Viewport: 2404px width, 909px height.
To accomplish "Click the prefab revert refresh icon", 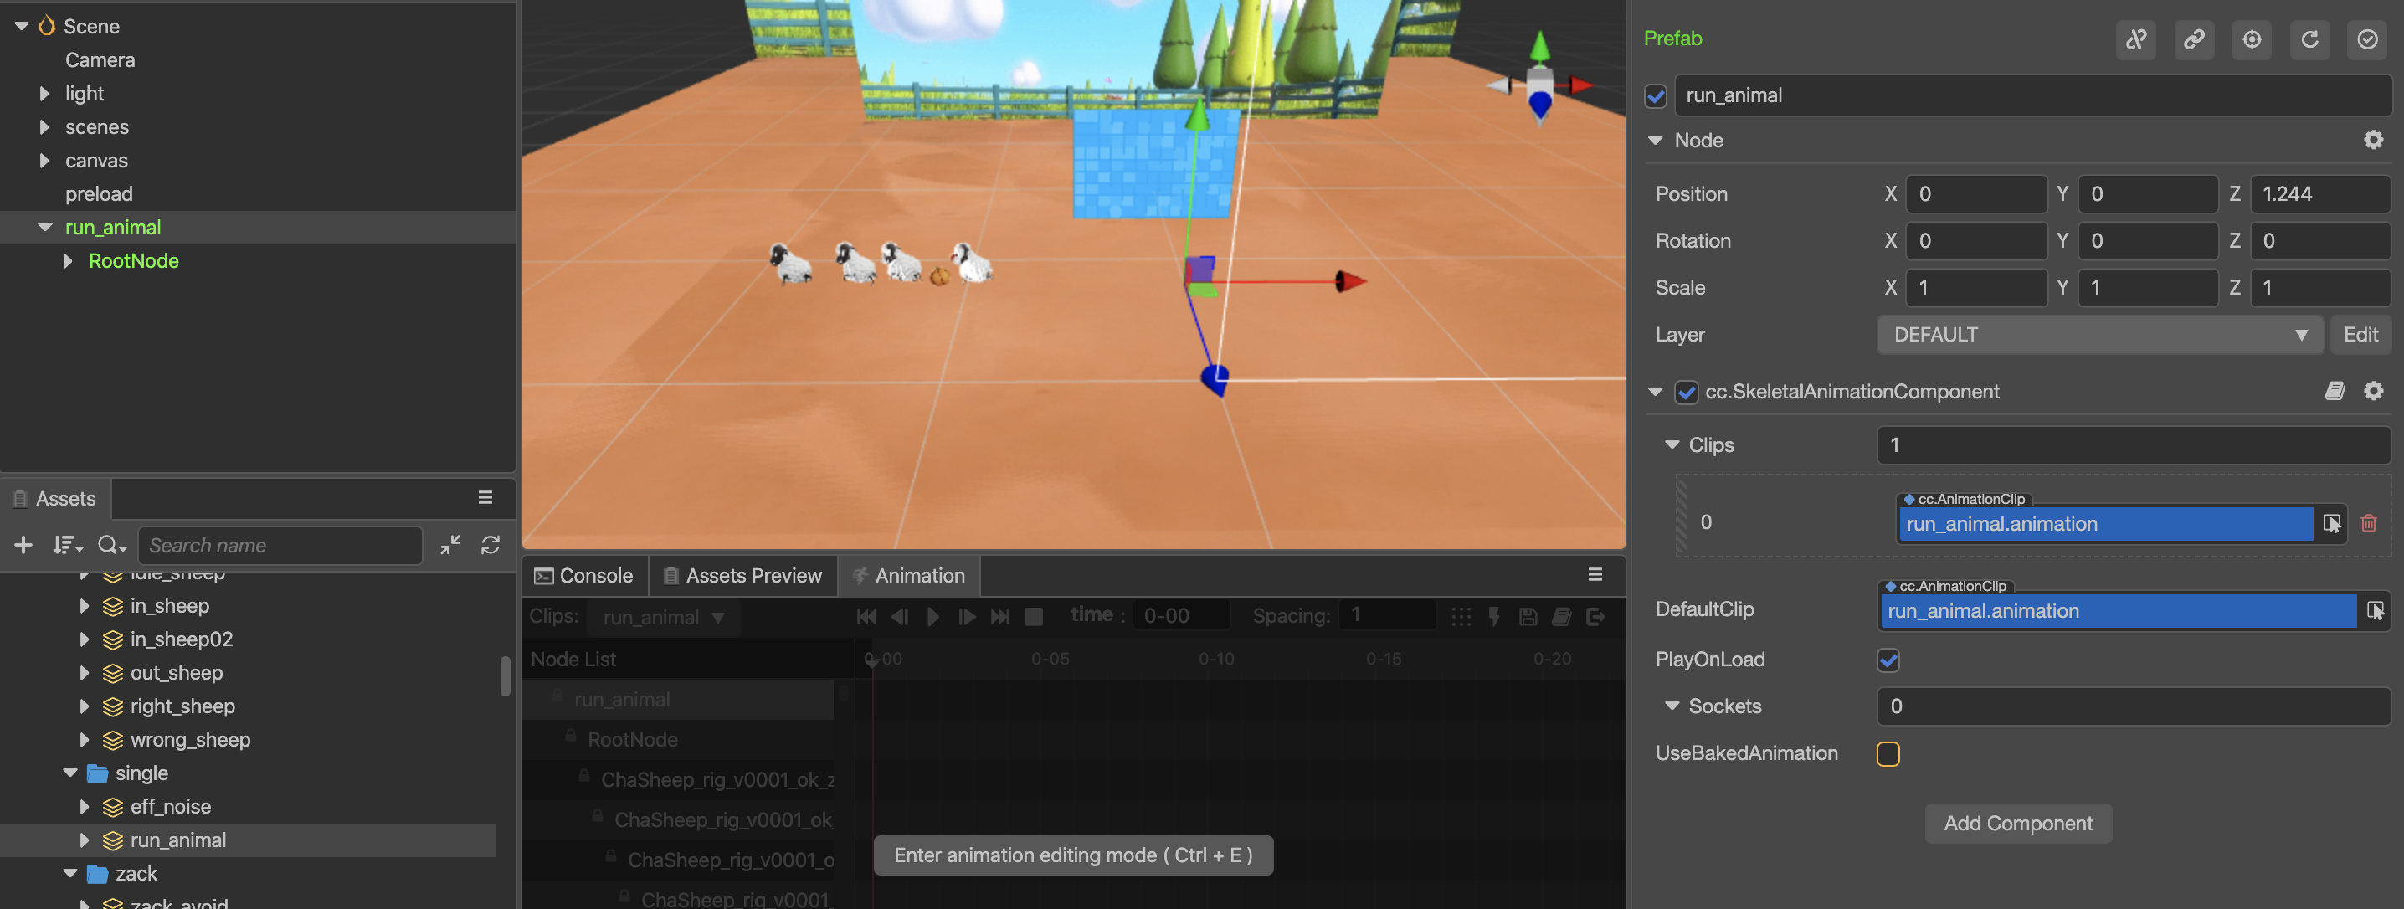I will [x=2309, y=39].
